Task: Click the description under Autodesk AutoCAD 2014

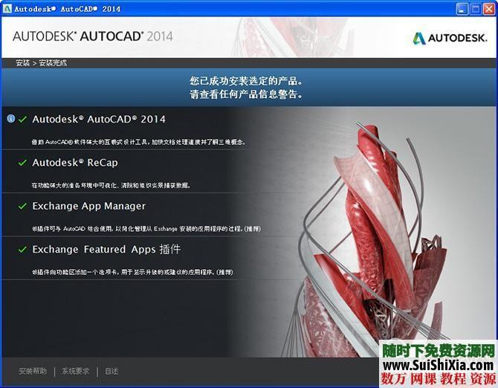Action: tap(138, 142)
